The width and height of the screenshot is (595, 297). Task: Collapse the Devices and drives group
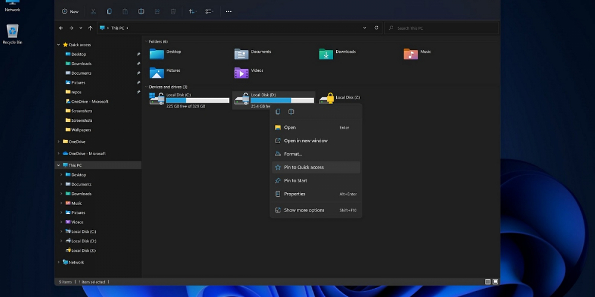146,87
